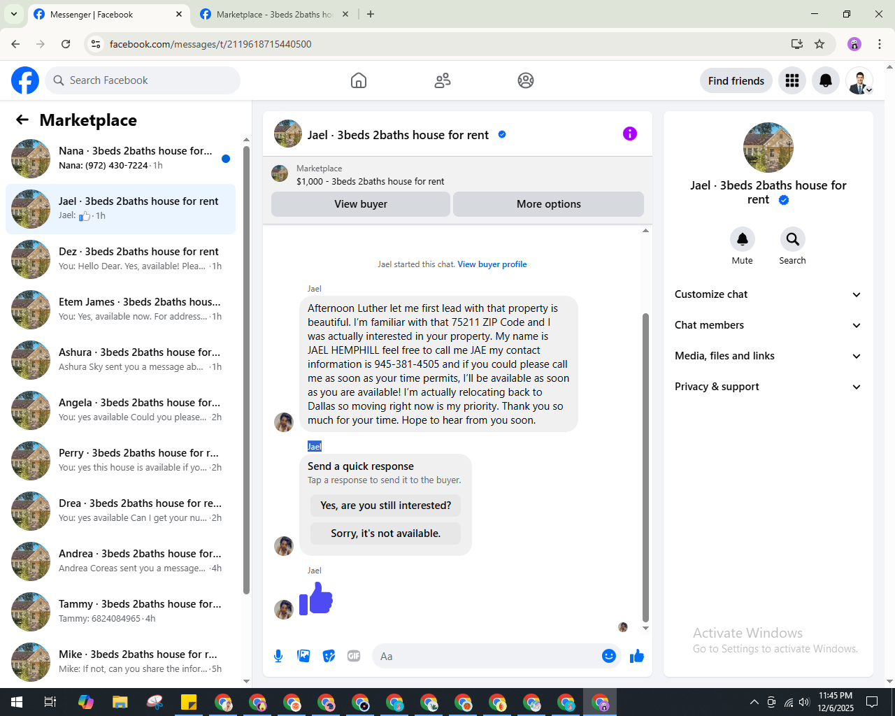Open the Menu grid icon

pos(792,80)
